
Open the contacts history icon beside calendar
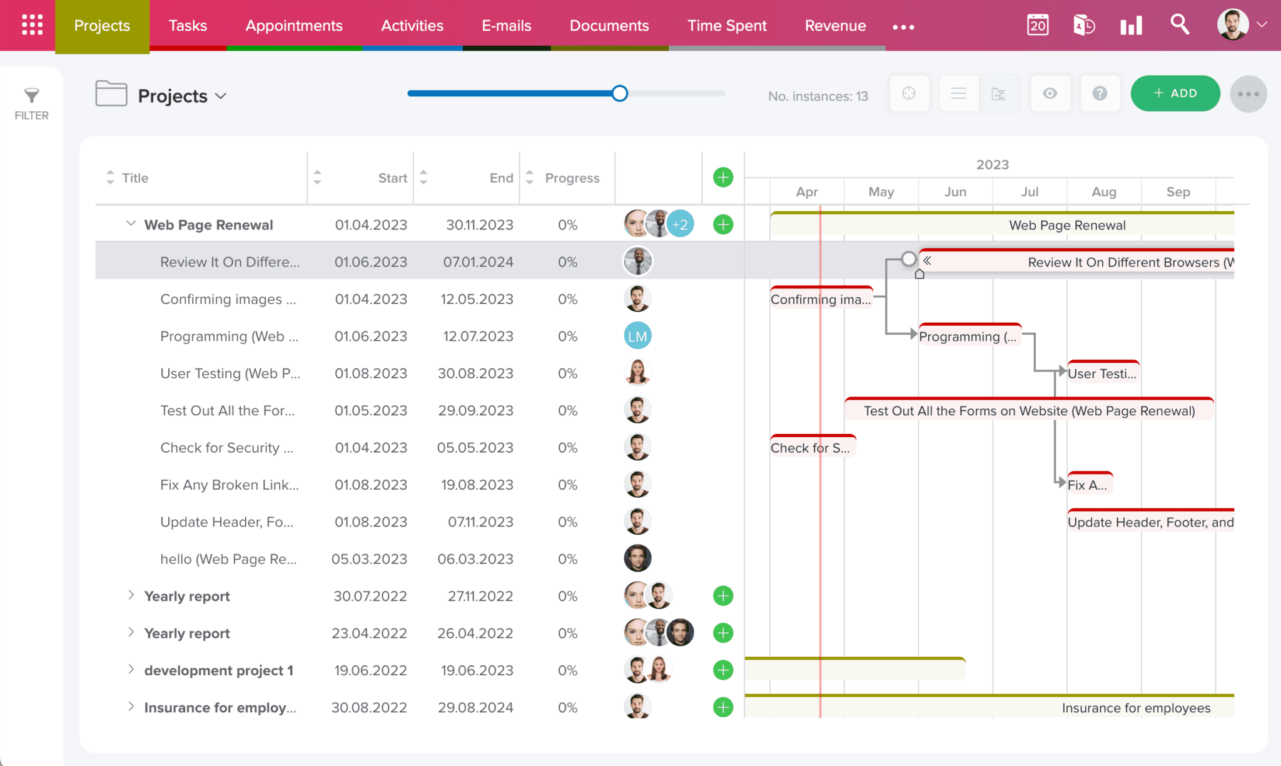[x=1084, y=26]
